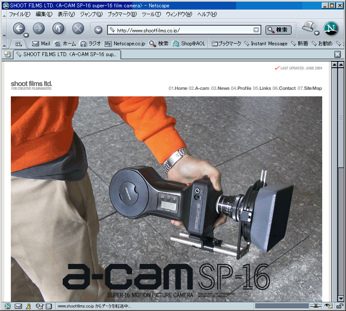Click the Composer icon in status bar

click(x=39, y=306)
